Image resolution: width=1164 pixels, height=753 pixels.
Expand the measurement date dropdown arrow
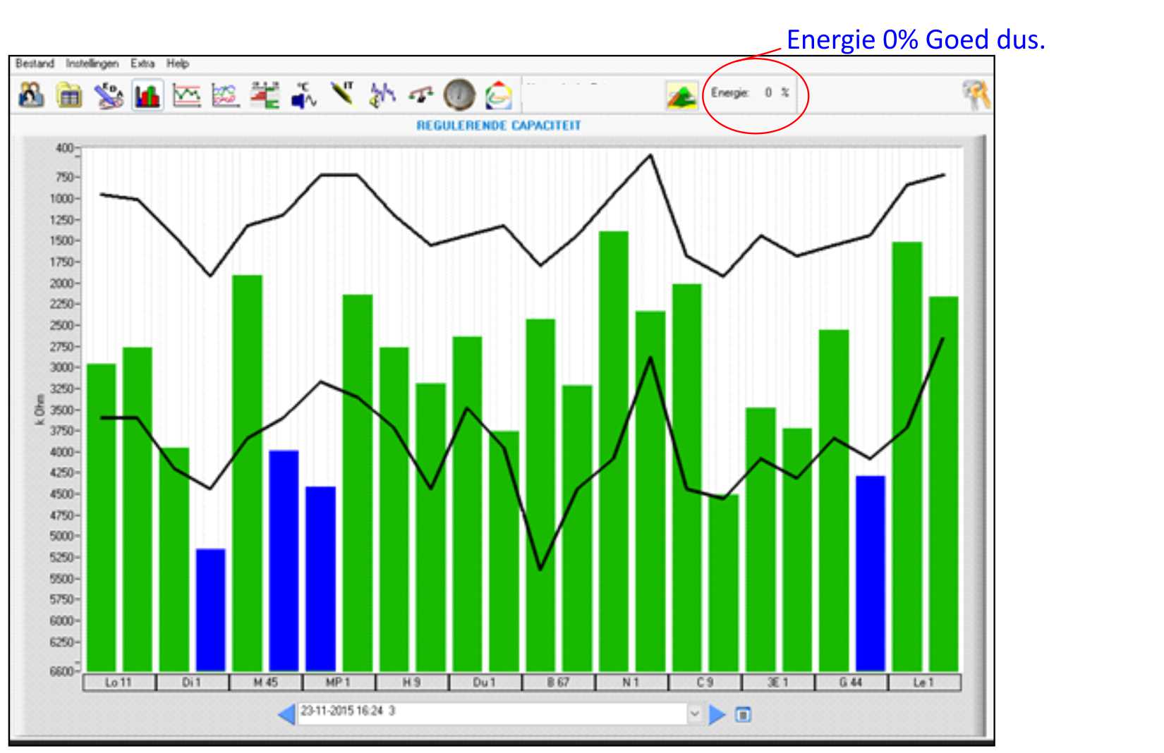coord(694,714)
